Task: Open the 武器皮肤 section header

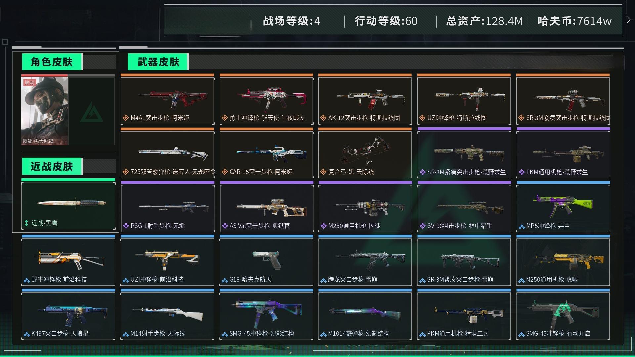Action: [158, 62]
